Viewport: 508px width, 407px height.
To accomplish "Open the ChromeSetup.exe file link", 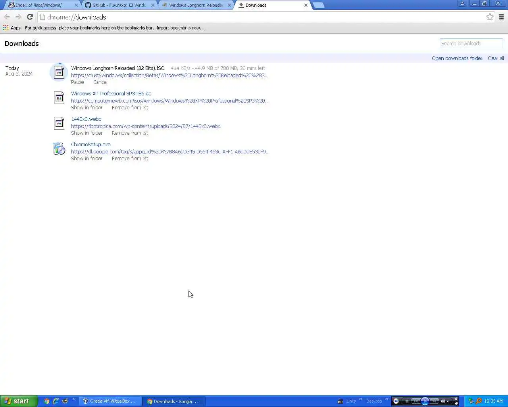I will click(90, 145).
